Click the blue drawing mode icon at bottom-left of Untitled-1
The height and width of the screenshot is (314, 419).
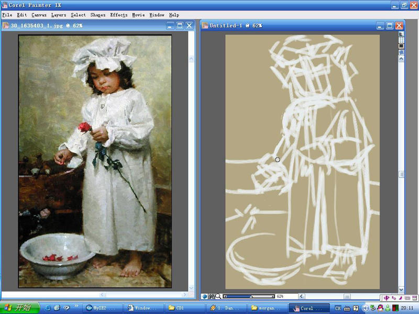click(x=205, y=296)
